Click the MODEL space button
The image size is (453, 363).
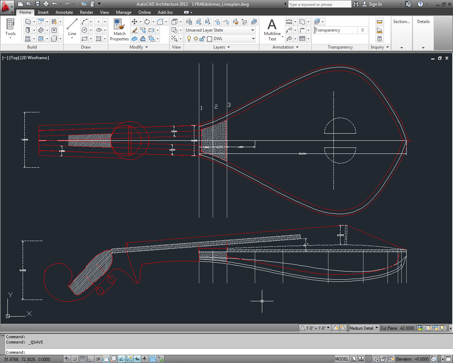342,359
